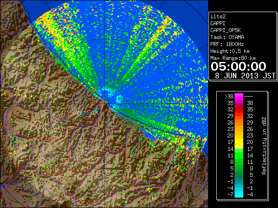Click the '8 JUN 2013 JST' date
The image size is (278, 208).
click(x=245, y=76)
